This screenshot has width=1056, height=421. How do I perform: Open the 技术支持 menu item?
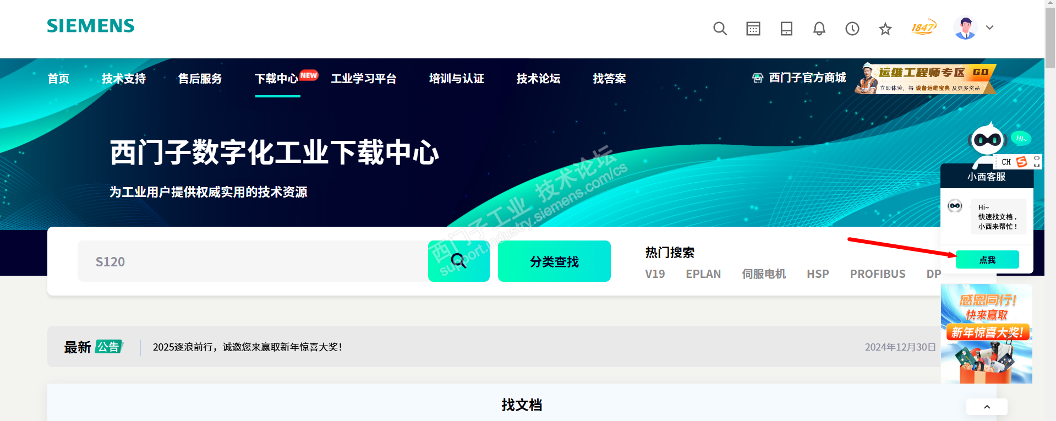point(124,79)
